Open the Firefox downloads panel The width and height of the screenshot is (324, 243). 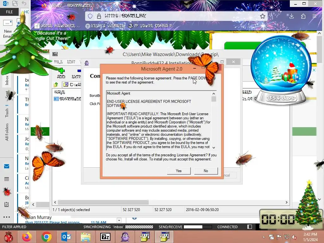(291, 16)
